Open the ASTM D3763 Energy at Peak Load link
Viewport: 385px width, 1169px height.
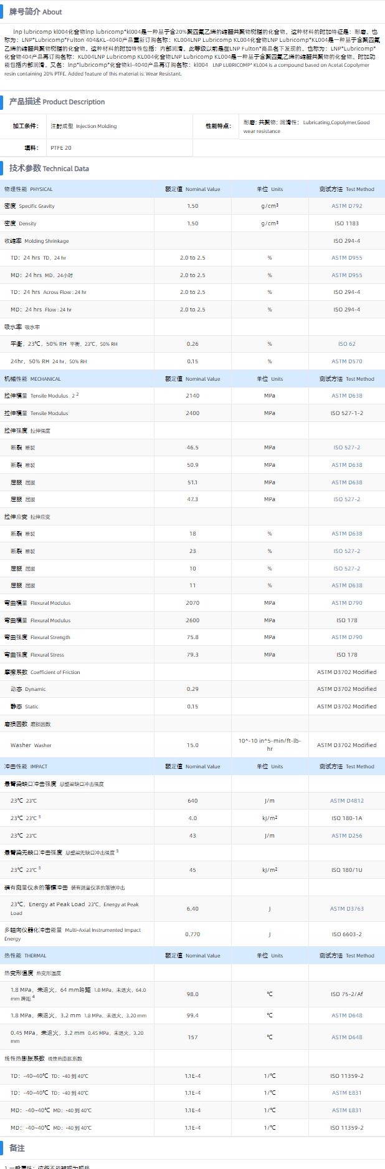tap(346, 909)
